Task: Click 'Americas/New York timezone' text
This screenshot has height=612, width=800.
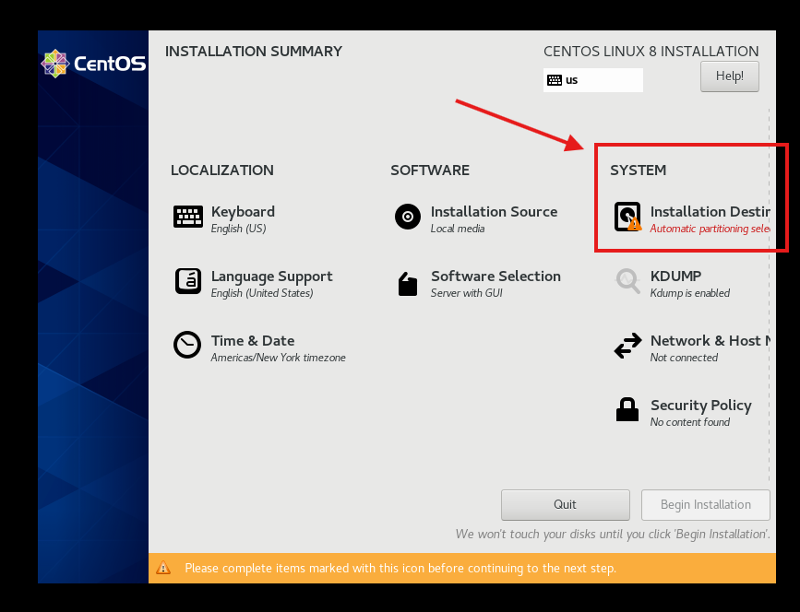Action: pos(279,358)
